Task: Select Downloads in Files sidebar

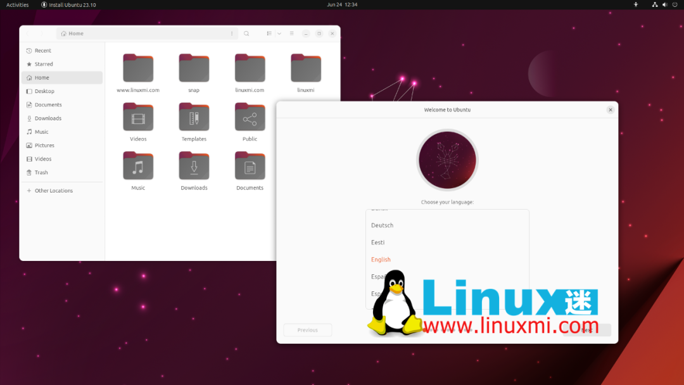Action: pos(62,118)
